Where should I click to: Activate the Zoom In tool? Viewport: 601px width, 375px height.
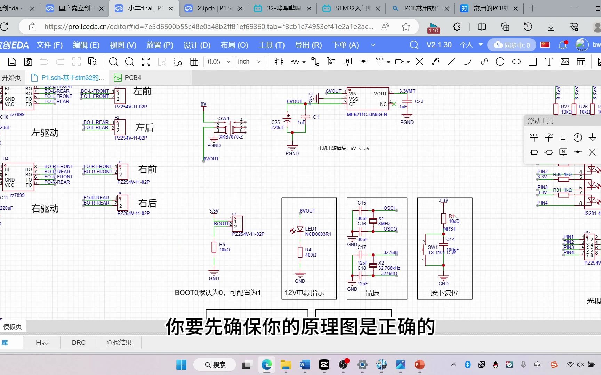click(113, 61)
